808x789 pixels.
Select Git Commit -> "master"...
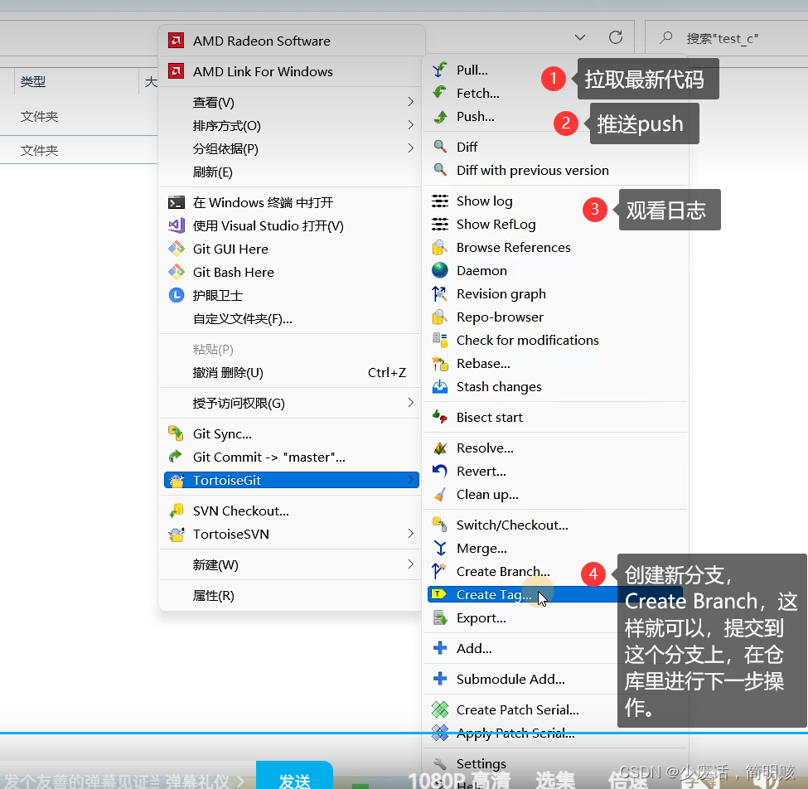coord(291,457)
